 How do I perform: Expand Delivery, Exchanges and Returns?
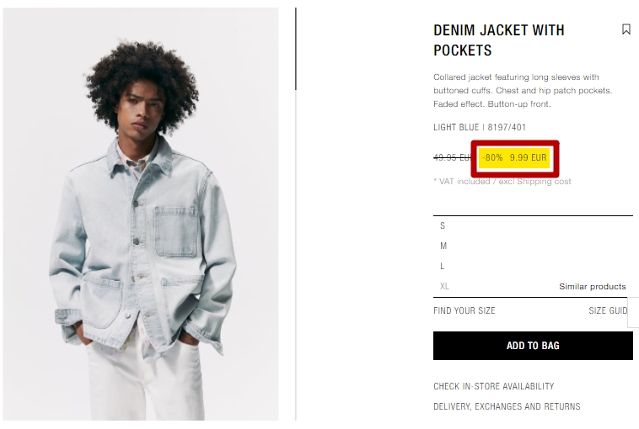click(x=507, y=406)
